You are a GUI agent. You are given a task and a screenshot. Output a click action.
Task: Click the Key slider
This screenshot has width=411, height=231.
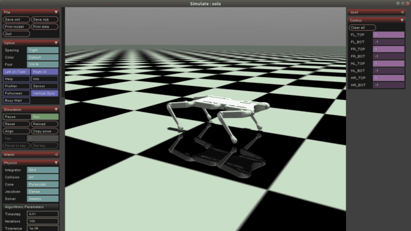(x=42, y=139)
